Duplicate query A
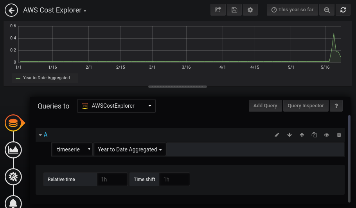Image resolution: width=356 pixels, height=208 pixels. tap(314, 135)
